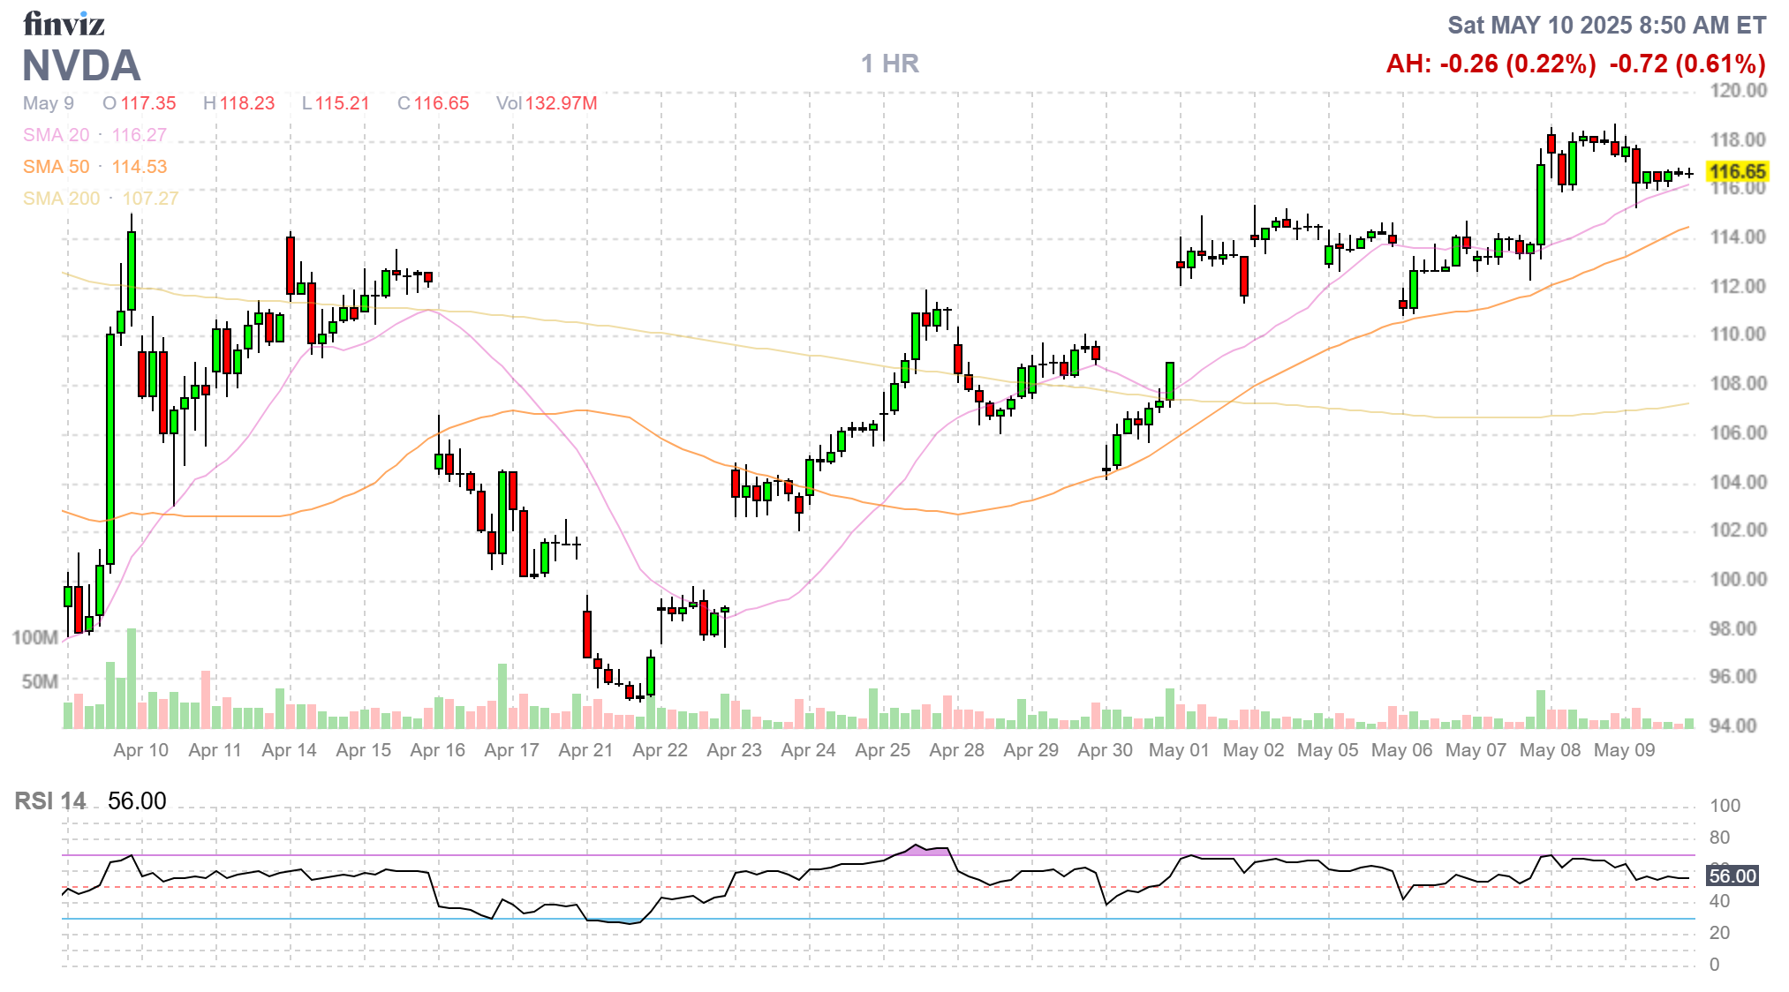1789x992 pixels.
Task: Click the 1 HR timeframe label
Action: coord(889,64)
